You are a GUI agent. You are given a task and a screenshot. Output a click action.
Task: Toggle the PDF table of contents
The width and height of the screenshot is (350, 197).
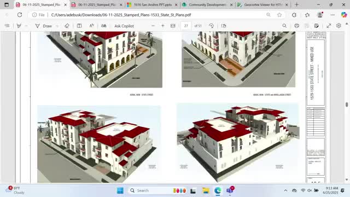7,26
